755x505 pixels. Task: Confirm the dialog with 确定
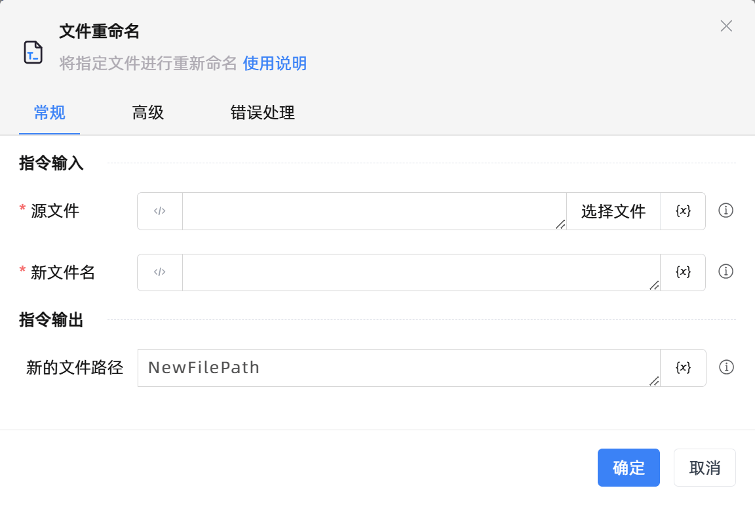(629, 468)
